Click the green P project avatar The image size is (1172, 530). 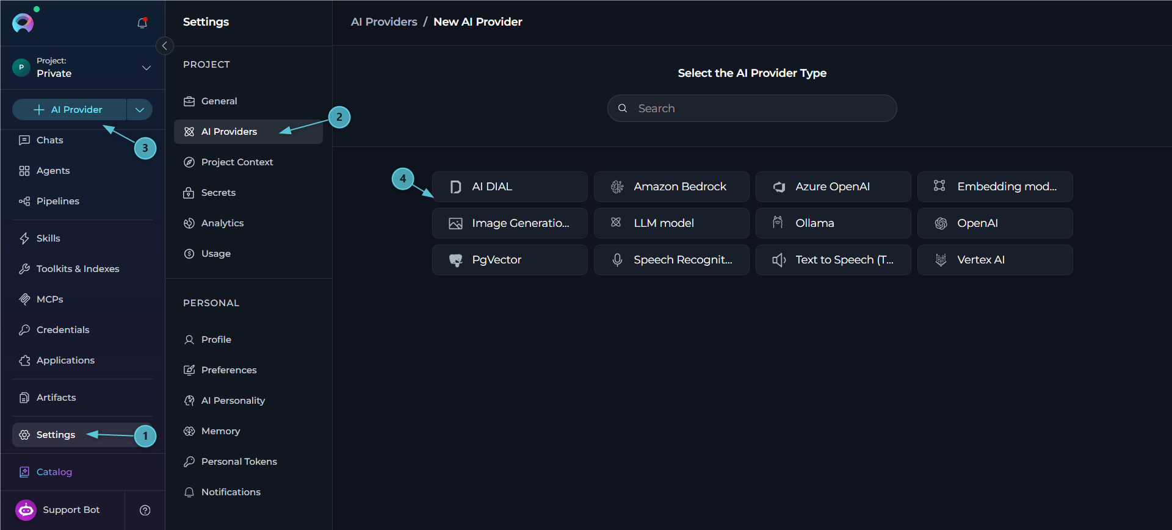pyautogui.click(x=21, y=67)
